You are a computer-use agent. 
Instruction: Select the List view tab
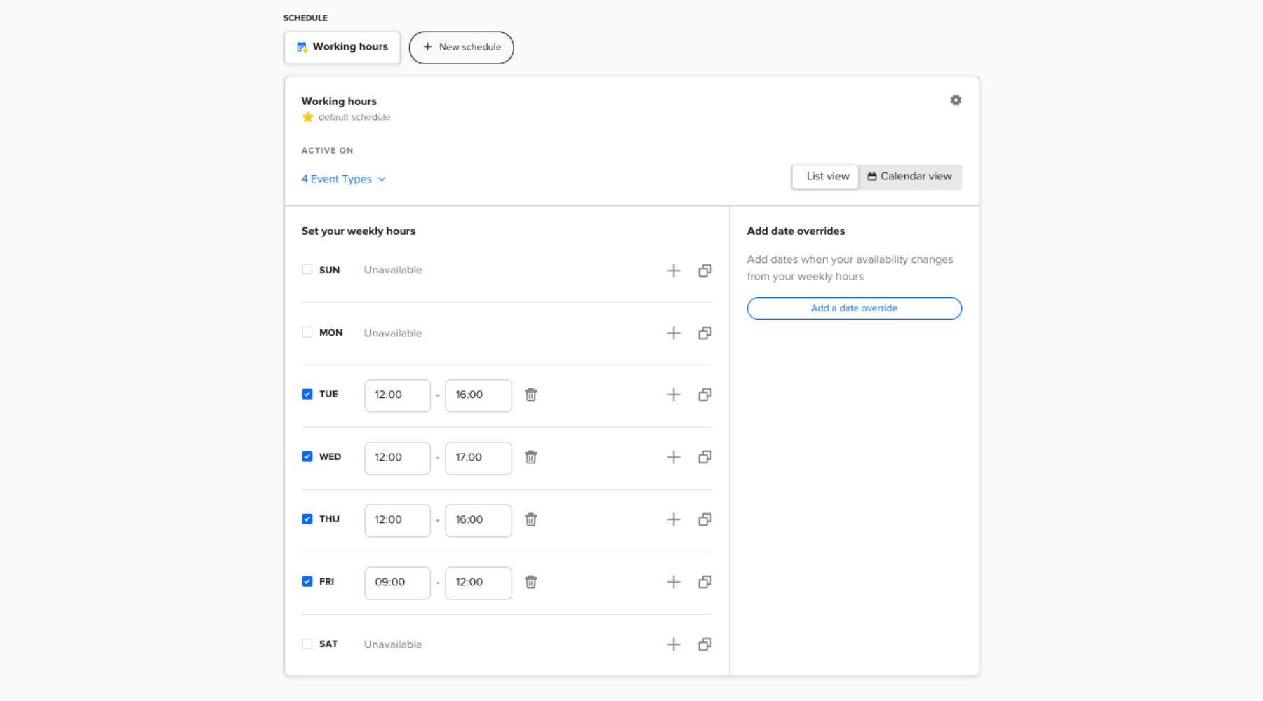[826, 177]
